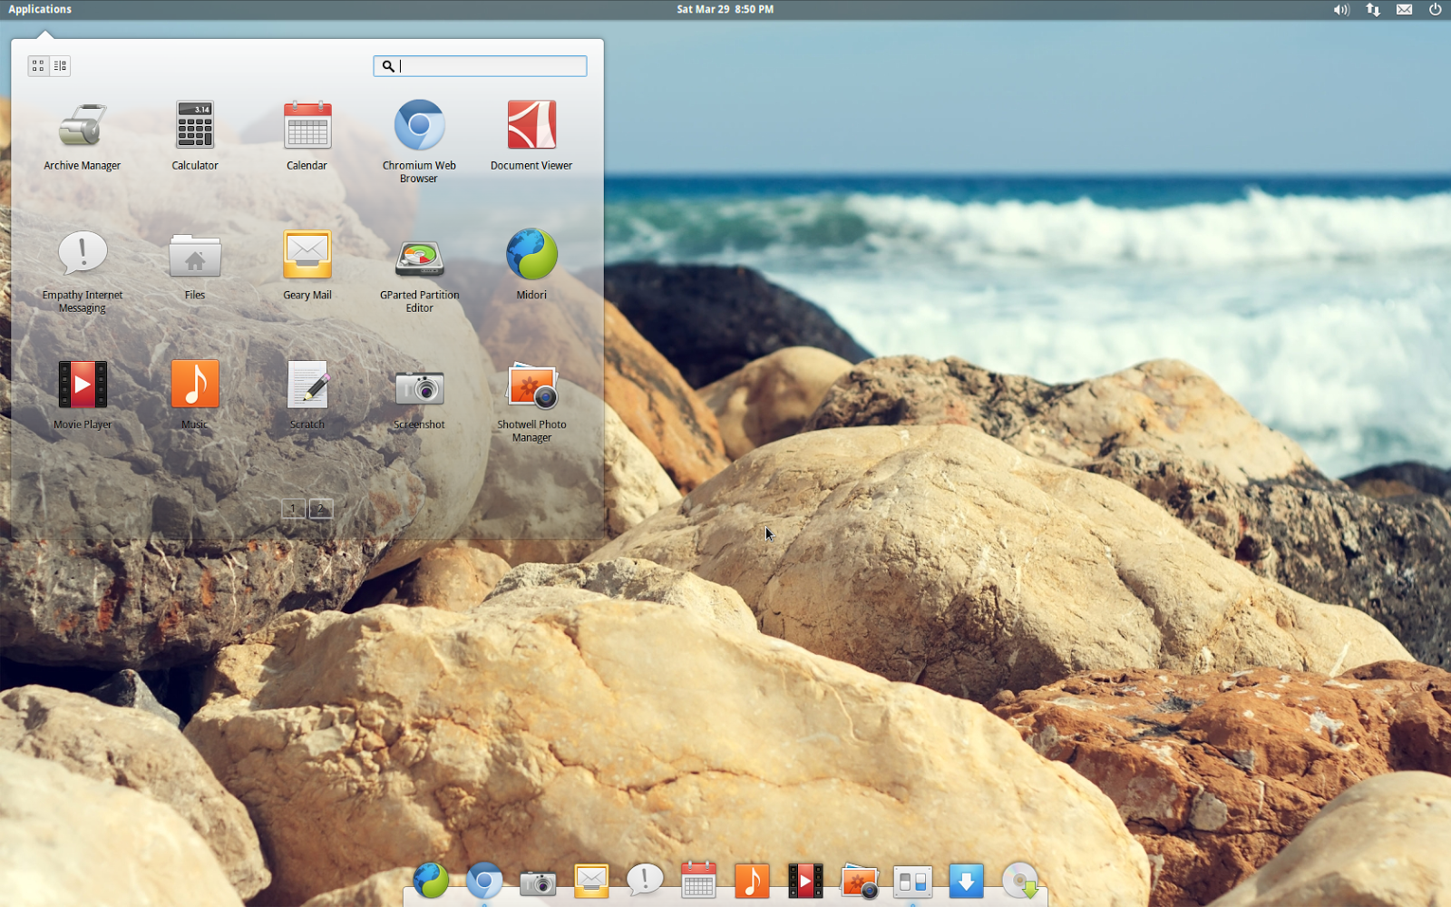Launch Chromium Web Browser from the launcher
This screenshot has width=1451, height=907.
(x=419, y=141)
